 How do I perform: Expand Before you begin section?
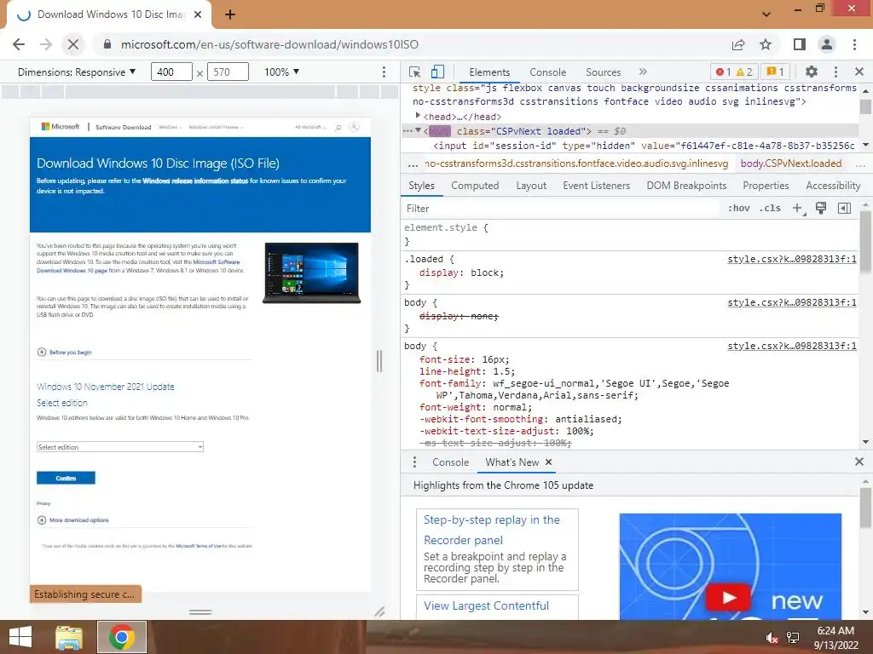[64, 352]
